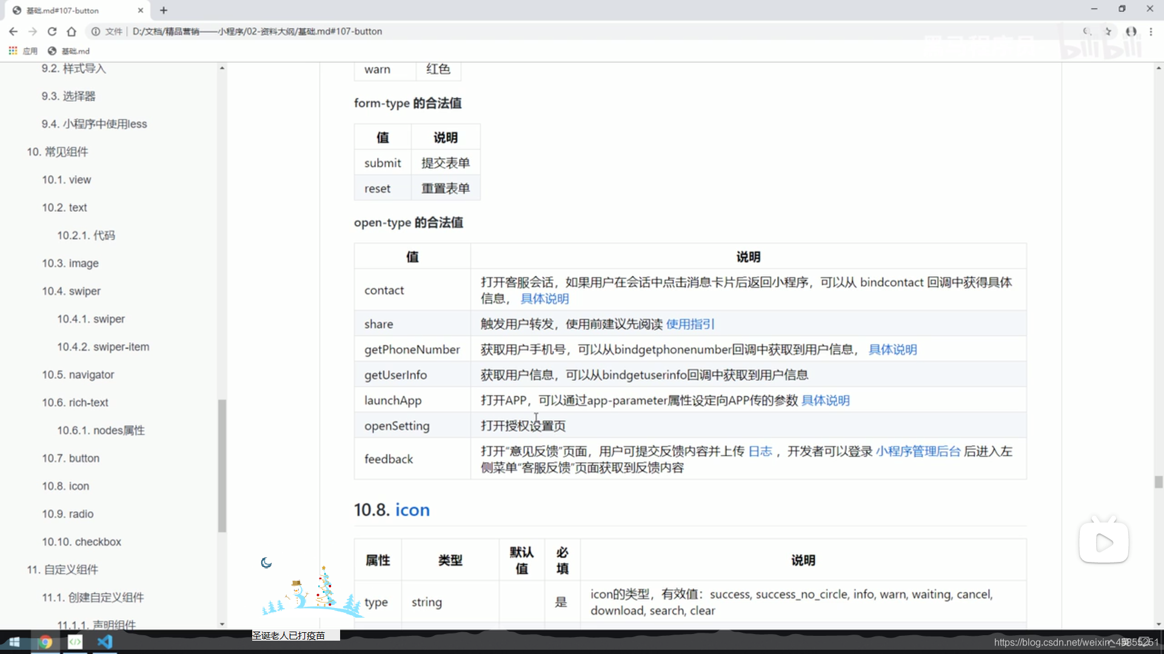Open section 10.2. text

coord(65,208)
